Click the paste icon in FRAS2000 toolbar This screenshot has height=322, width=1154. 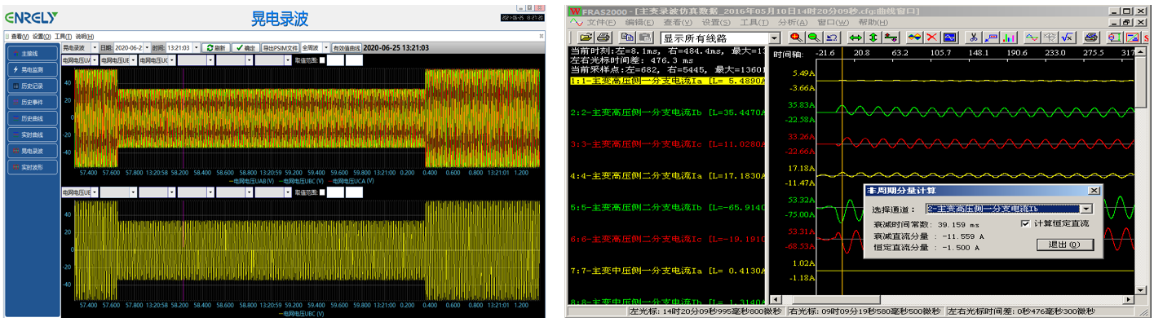click(x=645, y=37)
